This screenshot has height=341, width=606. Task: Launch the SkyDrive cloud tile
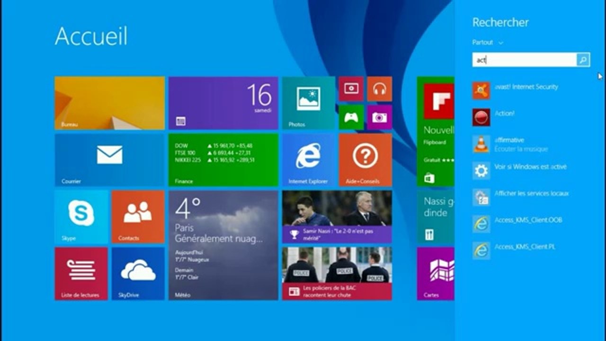138,274
